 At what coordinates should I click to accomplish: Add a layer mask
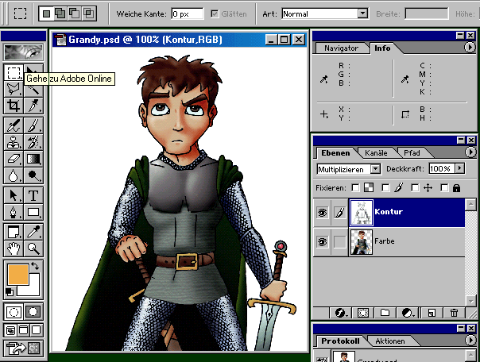tap(362, 313)
